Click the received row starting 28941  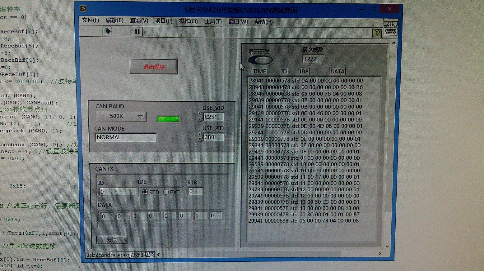point(306,81)
